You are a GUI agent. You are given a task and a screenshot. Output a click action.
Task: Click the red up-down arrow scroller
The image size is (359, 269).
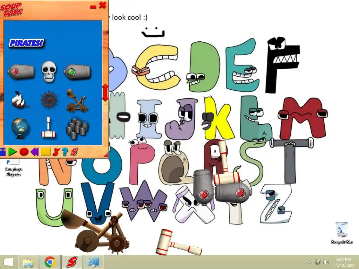[x=105, y=92]
